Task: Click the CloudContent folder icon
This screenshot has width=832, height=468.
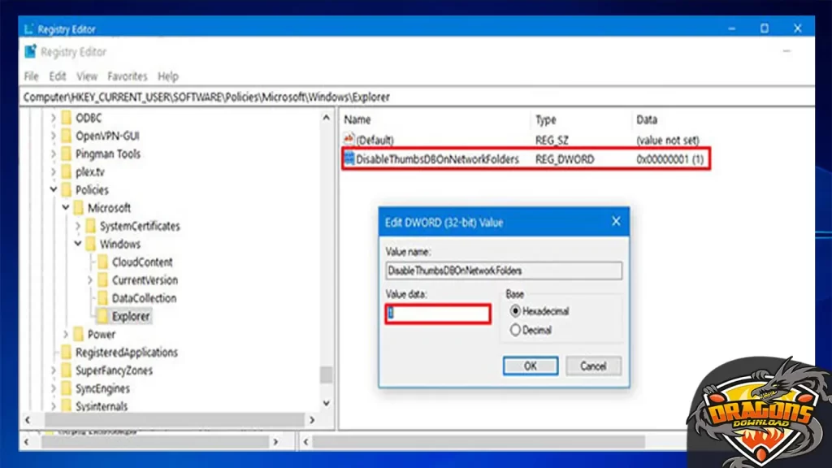Action: pyautogui.click(x=101, y=262)
